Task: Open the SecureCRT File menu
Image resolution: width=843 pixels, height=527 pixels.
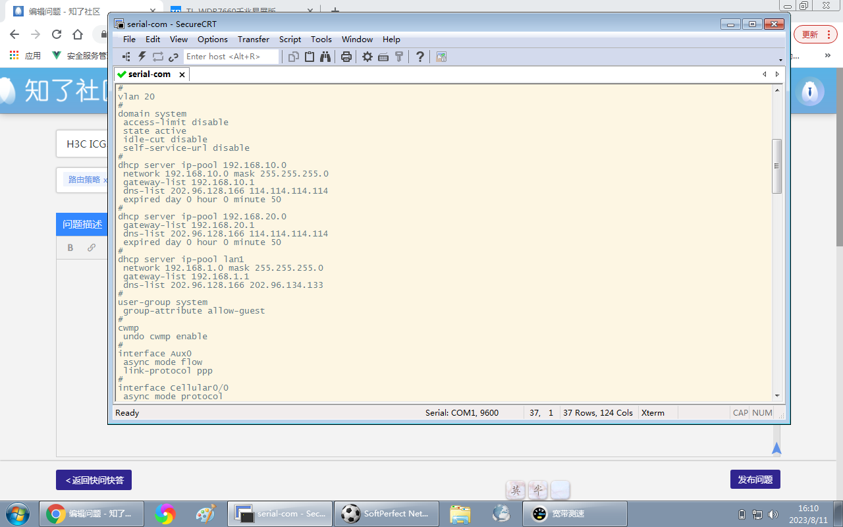Action: (x=129, y=40)
